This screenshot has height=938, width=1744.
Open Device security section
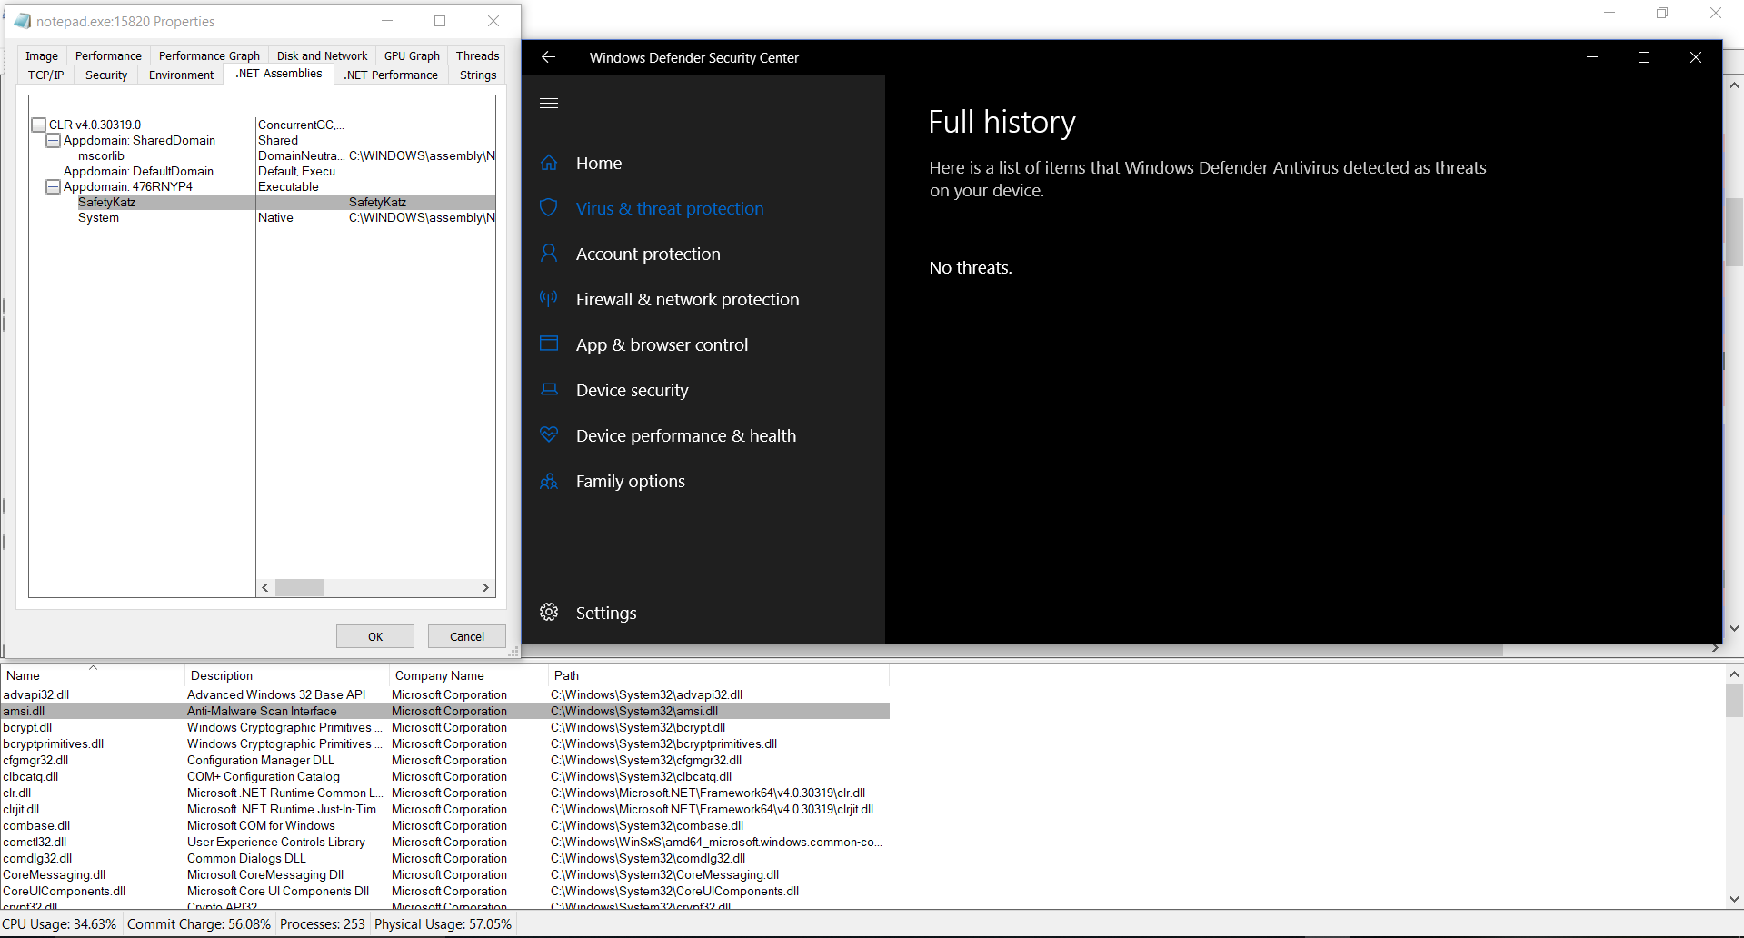click(x=633, y=391)
